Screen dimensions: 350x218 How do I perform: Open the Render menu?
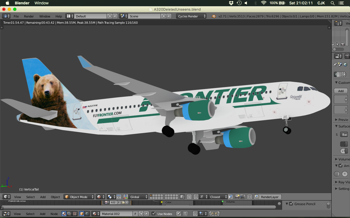point(29,16)
